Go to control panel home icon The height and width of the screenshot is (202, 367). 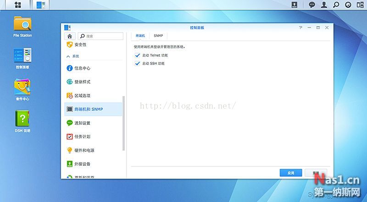69,36
